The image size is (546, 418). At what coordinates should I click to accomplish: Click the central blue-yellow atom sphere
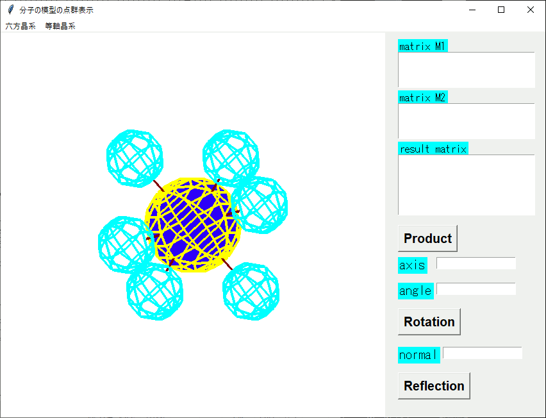(x=193, y=225)
